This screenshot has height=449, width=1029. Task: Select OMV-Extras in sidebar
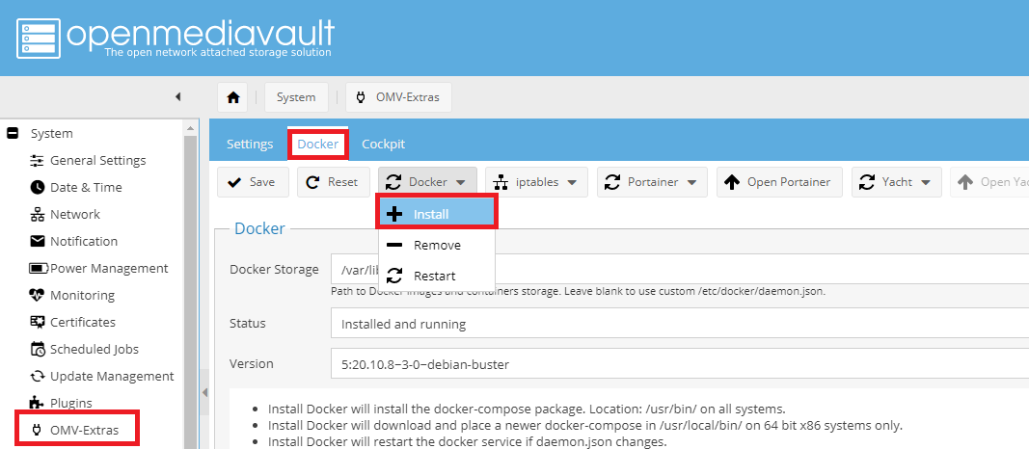tap(77, 430)
